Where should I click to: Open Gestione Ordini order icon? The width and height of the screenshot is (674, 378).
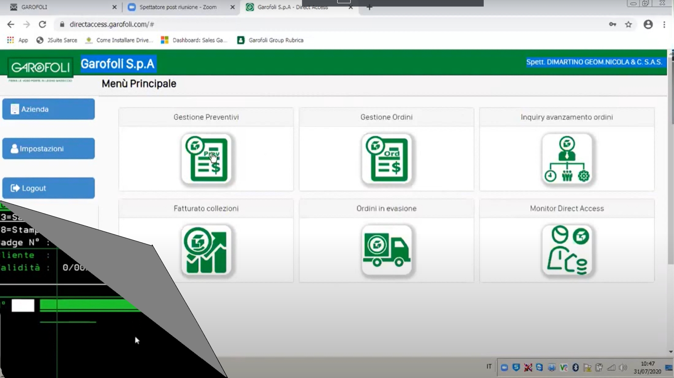click(387, 159)
